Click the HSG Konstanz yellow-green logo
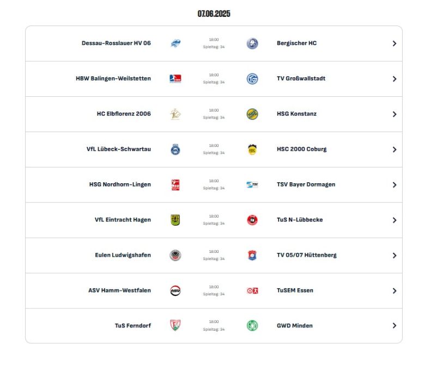 point(252,114)
